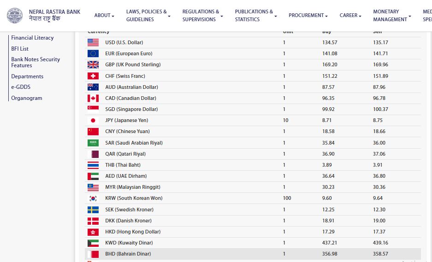Open the Career menu
This screenshot has width=432, height=262.
click(350, 16)
